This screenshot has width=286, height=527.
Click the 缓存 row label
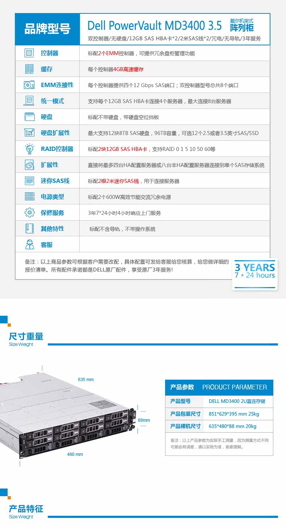pyautogui.click(x=47, y=69)
